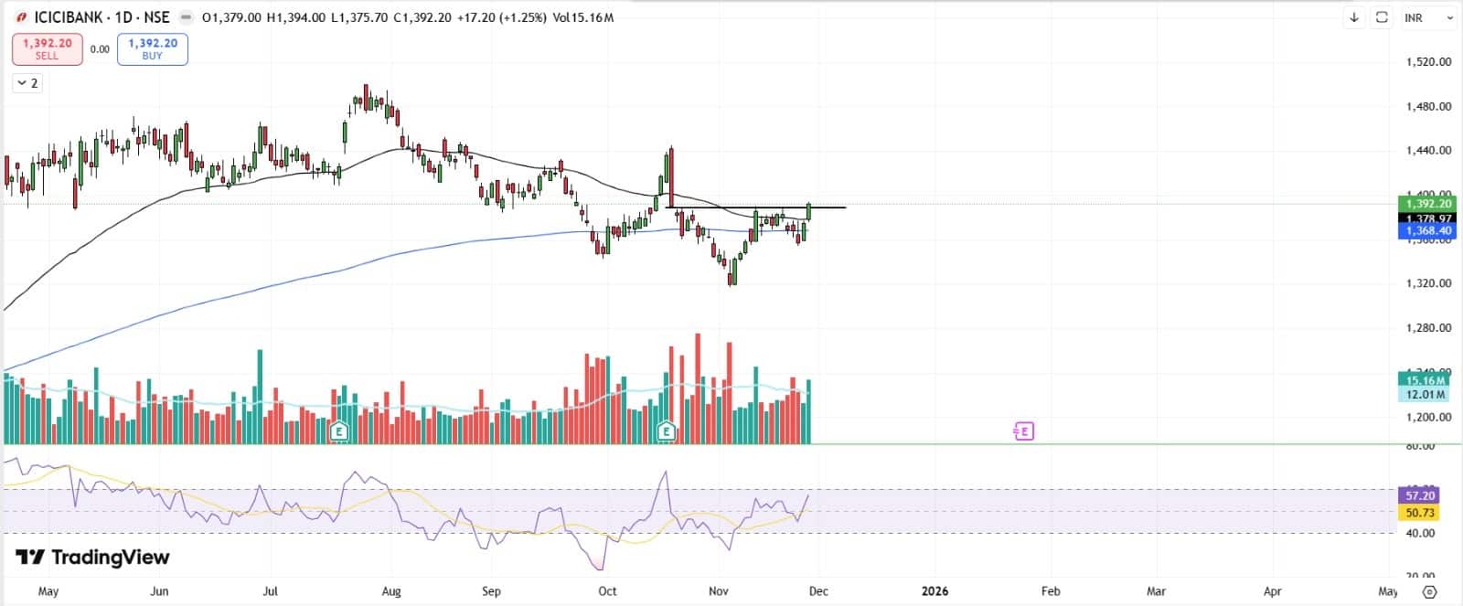Image resolution: width=1463 pixels, height=606 pixels.
Task: Click the green 15.16M volume label
Action: 1425,380
